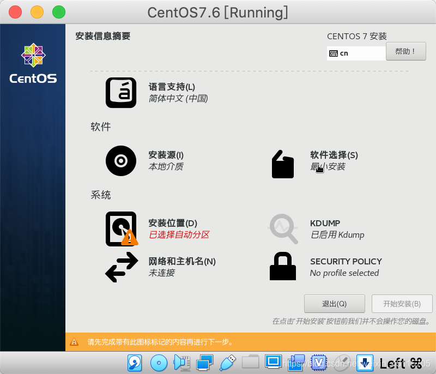Click the 最小安装 status text
The height and width of the screenshot is (374, 436).
[328, 167]
